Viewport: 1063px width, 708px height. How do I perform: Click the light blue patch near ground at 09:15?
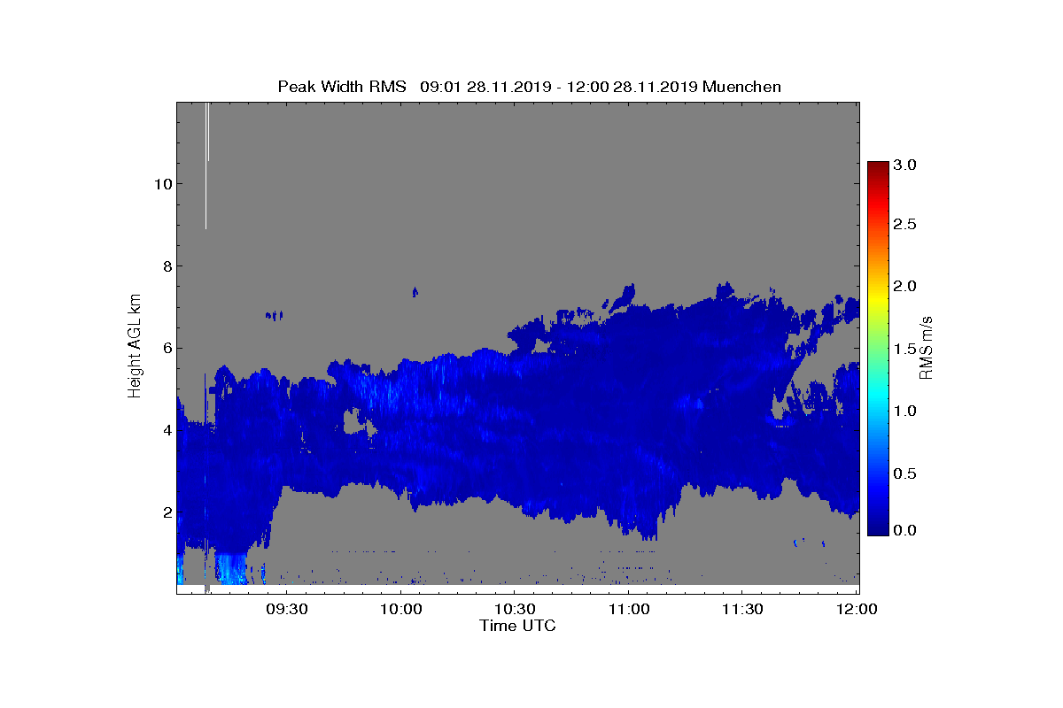click(x=231, y=568)
